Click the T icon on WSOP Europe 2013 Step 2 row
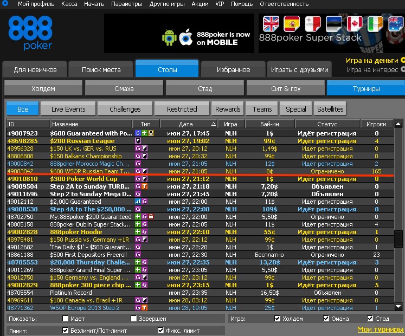Viewport: 405px width, 336px height. click(145, 308)
